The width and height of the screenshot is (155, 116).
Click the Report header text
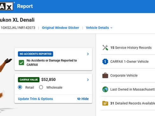point(25,6)
